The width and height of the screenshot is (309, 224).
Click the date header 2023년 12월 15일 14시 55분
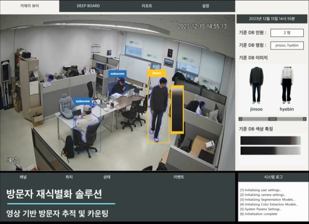(272, 19)
